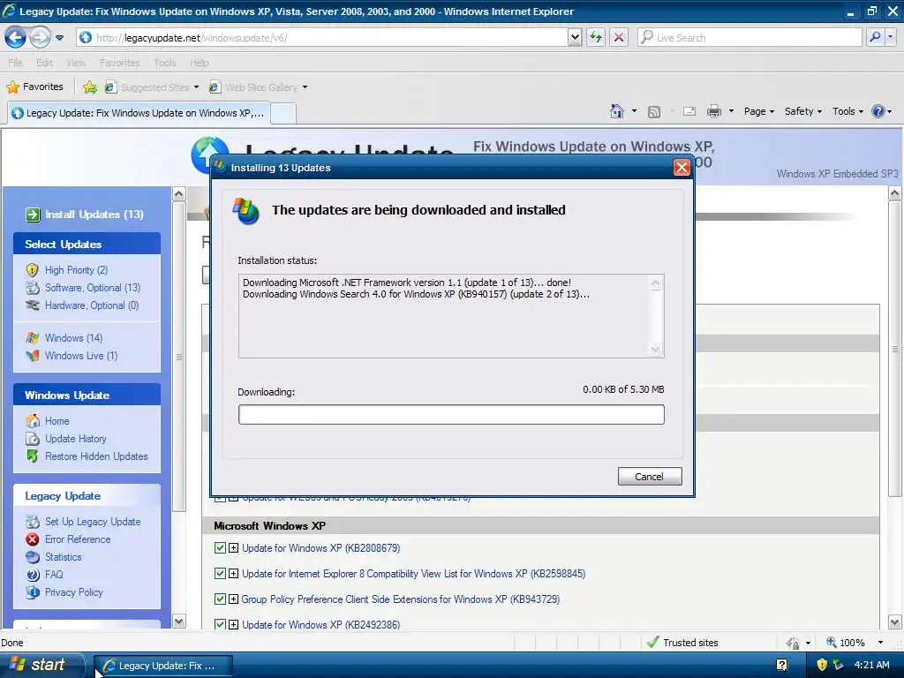The image size is (904, 678).
Task: Click the RSS feeds icon
Action: (x=654, y=112)
